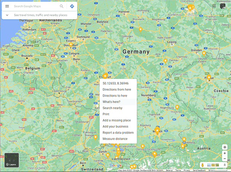Click the star pin near Straubing
The height and width of the screenshot is (172, 231).
click(x=177, y=107)
